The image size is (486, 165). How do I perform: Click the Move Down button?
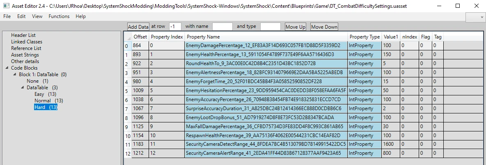point(324,27)
